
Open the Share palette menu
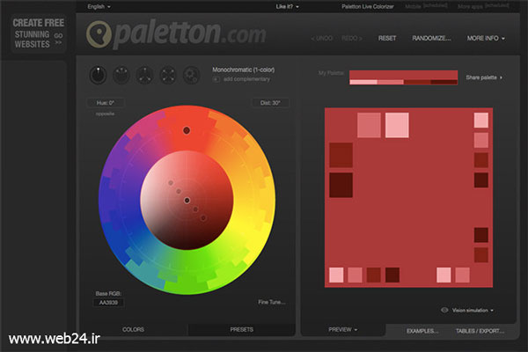tap(484, 77)
